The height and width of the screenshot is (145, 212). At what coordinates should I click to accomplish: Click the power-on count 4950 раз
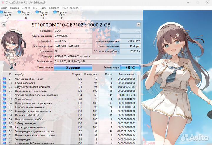[130, 46]
